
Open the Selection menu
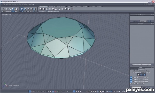pos(24,4)
